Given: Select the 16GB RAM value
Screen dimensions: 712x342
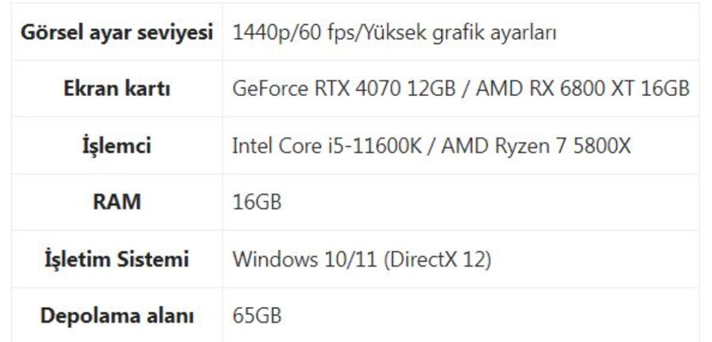Looking at the screenshot, I should click(257, 202).
